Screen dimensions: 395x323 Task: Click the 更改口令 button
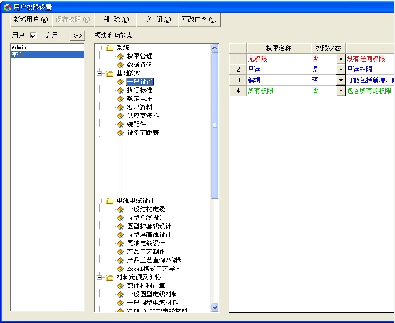(199, 20)
